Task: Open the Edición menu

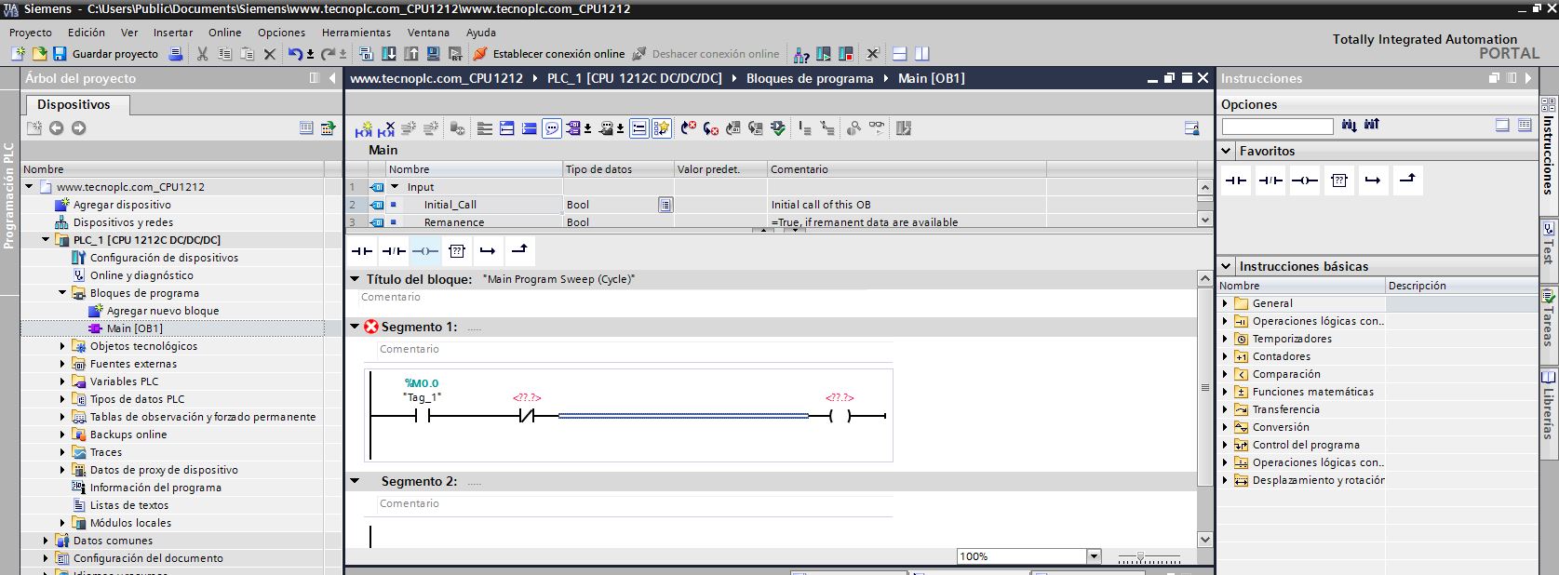Action: [87, 32]
